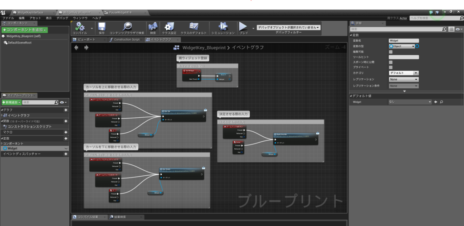Screen dimensions: 464x226
Task: Open play options arrow next to プレイ
Action: (253, 29)
